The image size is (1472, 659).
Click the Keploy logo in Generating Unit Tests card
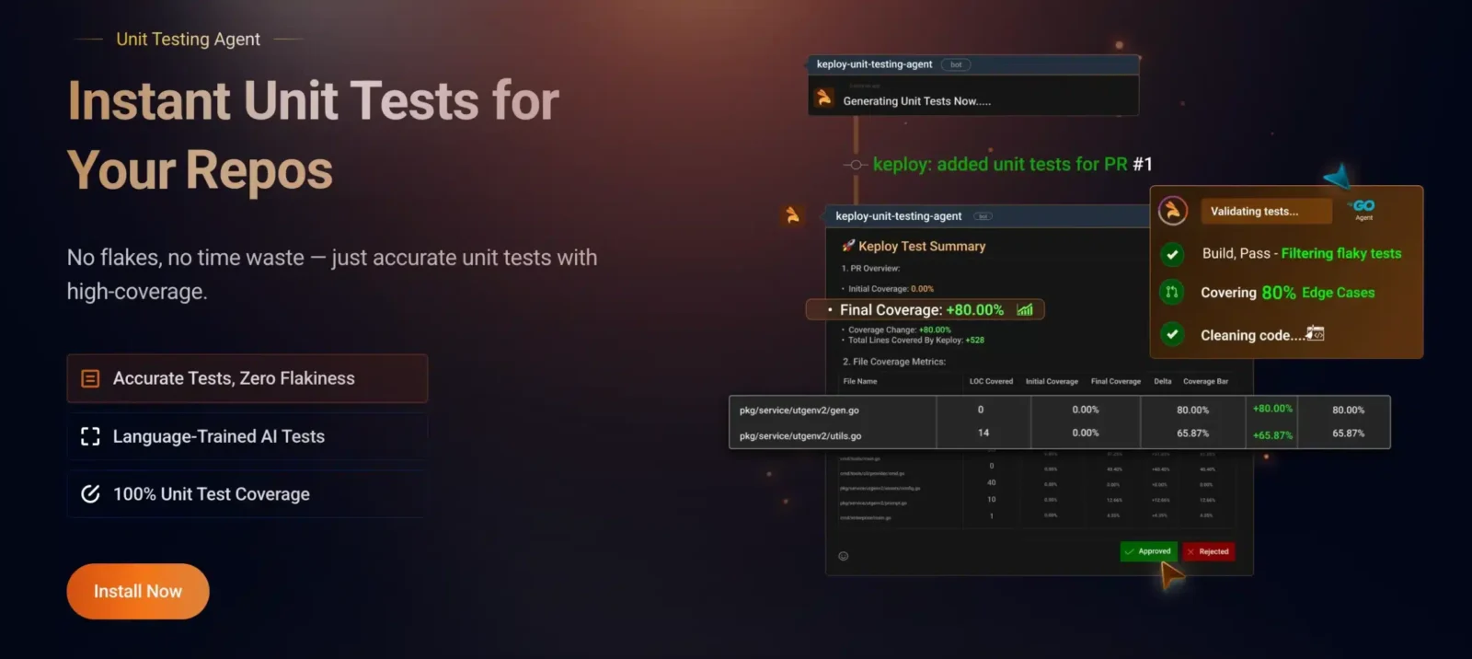pyautogui.click(x=823, y=97)
